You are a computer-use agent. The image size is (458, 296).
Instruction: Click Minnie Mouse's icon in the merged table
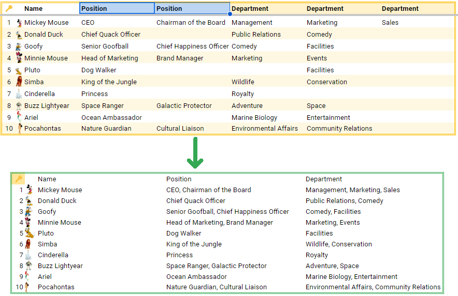(28, 222)
